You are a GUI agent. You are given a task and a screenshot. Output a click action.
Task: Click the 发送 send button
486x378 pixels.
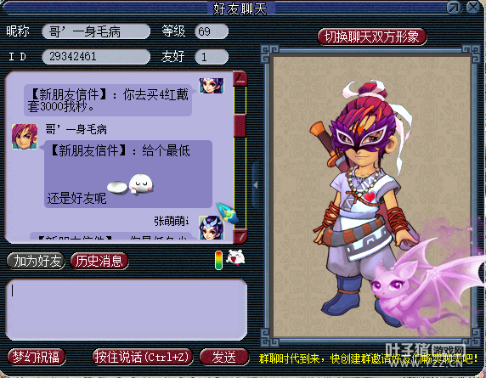pyautogui.click(x=224, y=357)
